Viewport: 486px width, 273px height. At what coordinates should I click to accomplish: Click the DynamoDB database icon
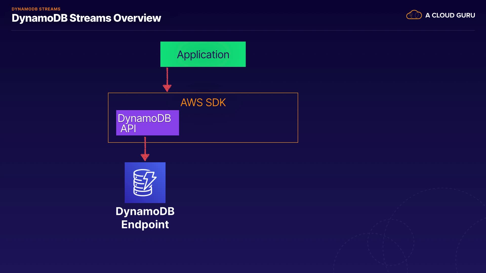[x=145, y=183]
